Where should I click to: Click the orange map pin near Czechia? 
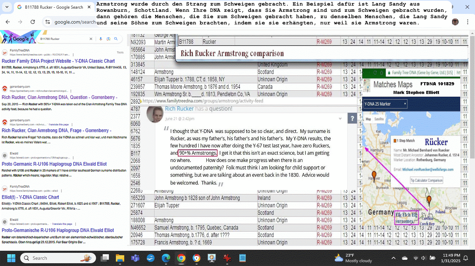coord(429,200)
